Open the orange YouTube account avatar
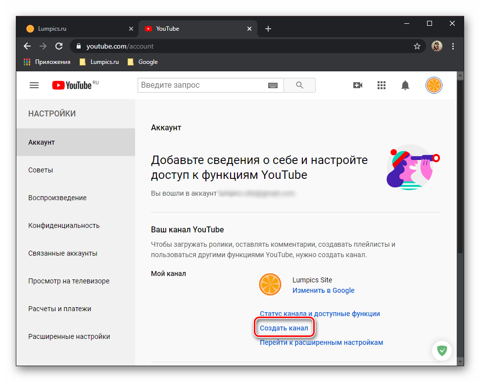Screen dimensions: 480x382 click(x=434, y=85)
